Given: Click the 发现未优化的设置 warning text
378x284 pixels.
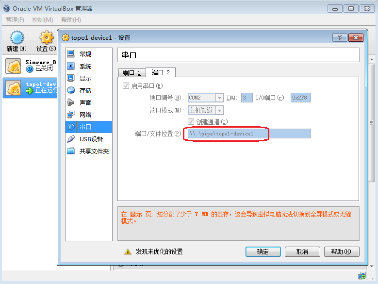Looking at the screenshot, I should point(159,251).
